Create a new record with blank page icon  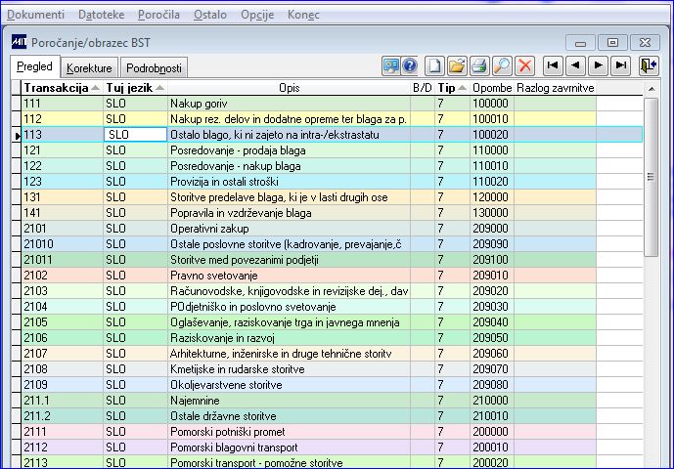click(434, 66)
